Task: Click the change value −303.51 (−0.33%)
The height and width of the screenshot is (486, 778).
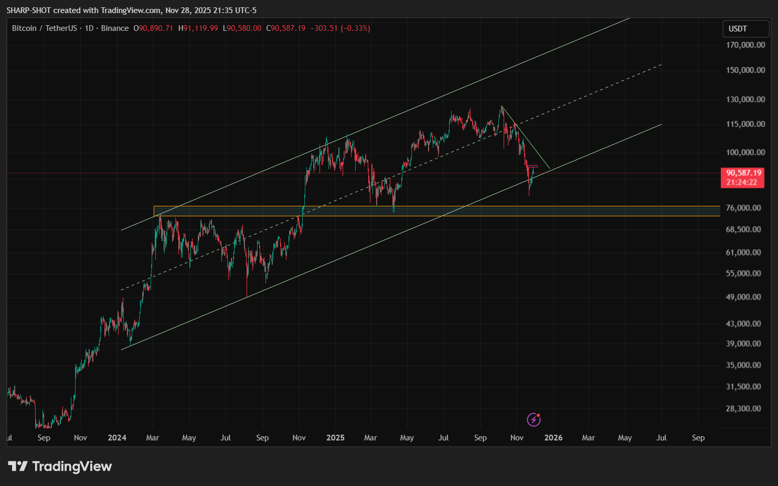Action: pos(340,28)
